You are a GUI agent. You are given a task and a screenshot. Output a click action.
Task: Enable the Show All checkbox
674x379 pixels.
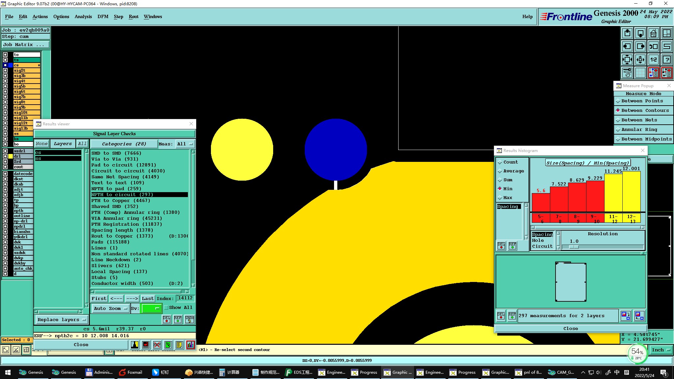point(166,308)
